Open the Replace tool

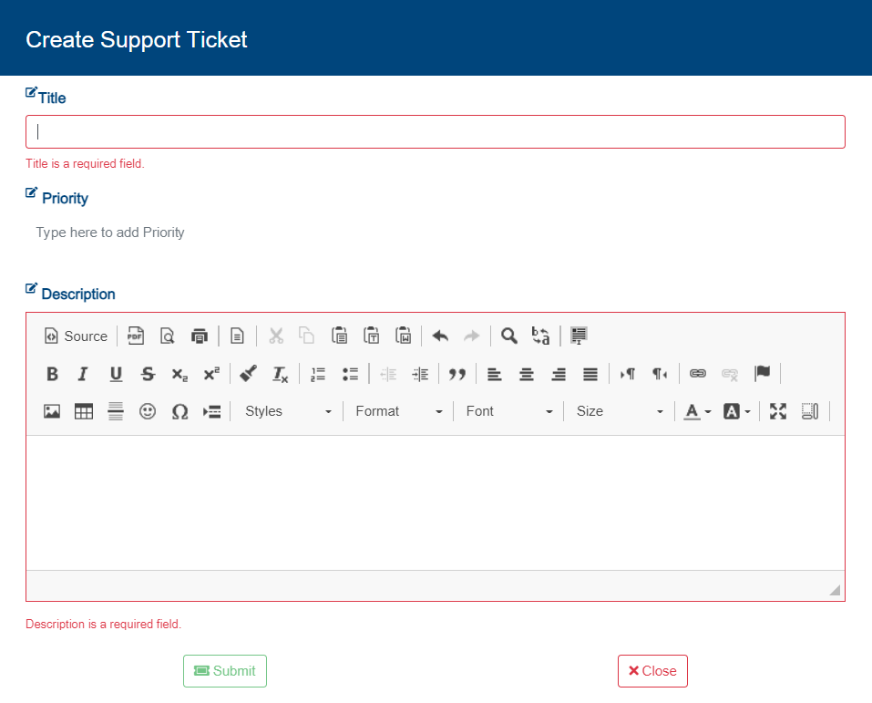coord(540,336)
